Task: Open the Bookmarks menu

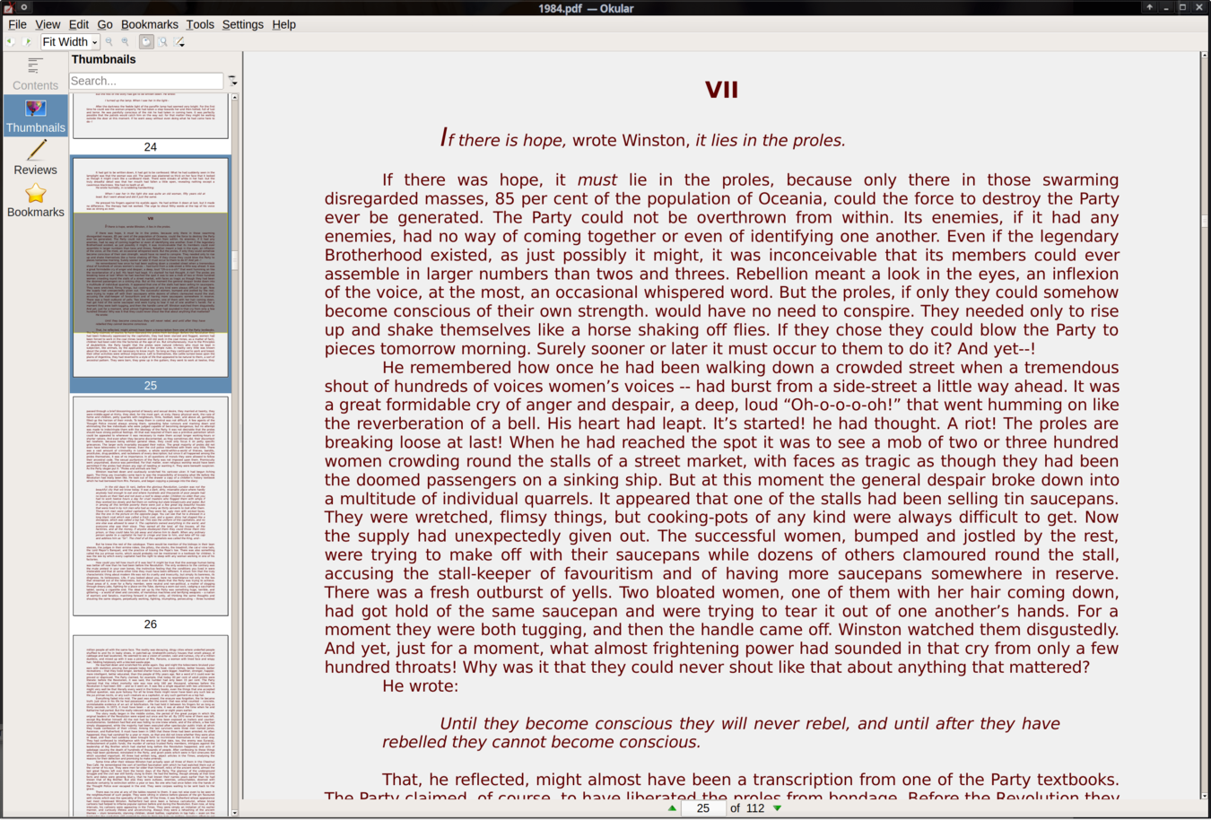Action: click(x=150, y=24)
